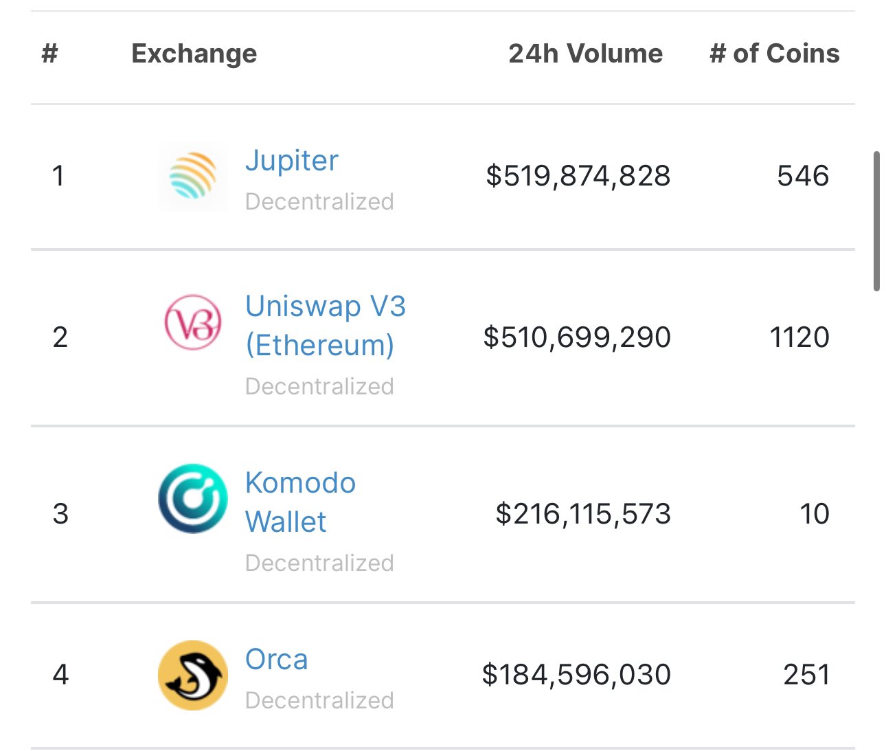
Task: Open the Komodo Wallet link
Action: [300, 502]
